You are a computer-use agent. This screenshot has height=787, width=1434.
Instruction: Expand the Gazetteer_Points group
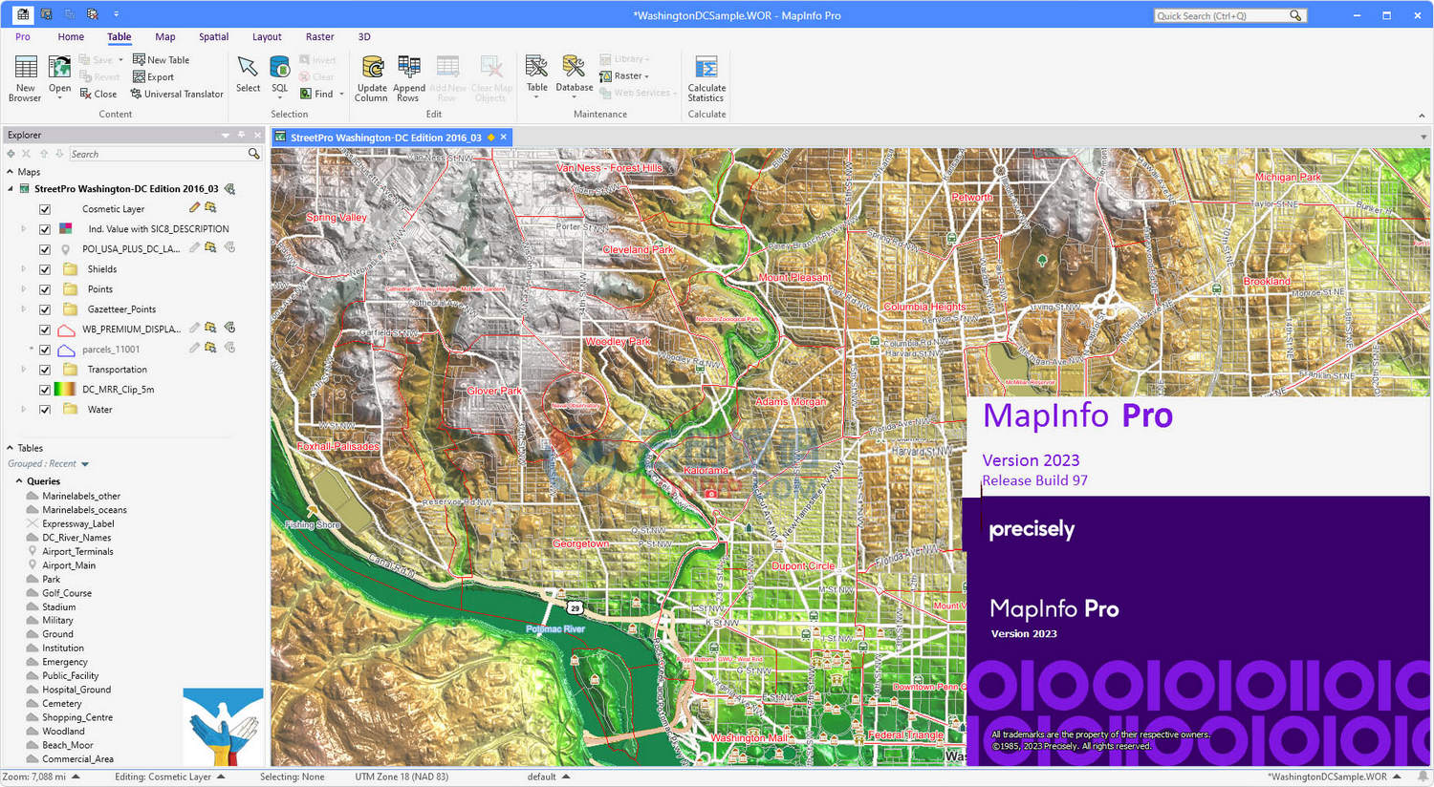tap(24, 309)
